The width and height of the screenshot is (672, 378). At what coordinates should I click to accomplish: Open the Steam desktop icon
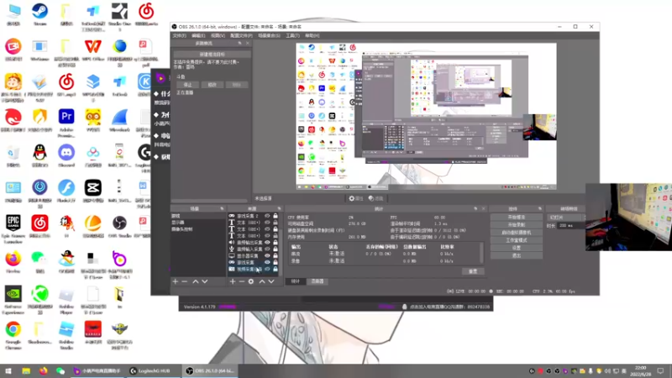[39, 14]
